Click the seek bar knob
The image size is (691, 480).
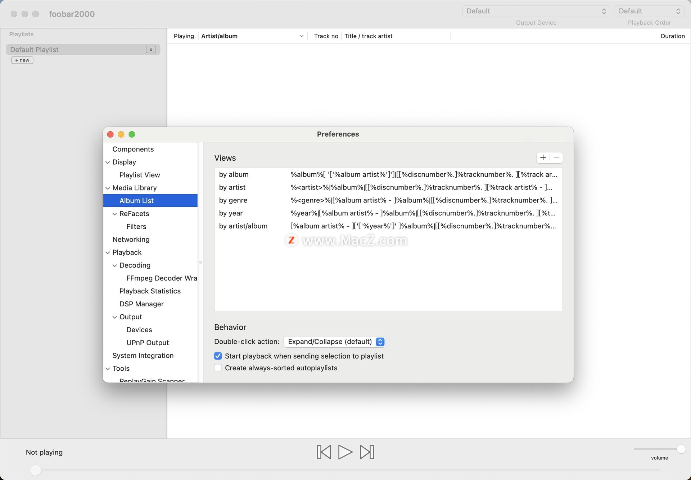(x=35, y=470)
